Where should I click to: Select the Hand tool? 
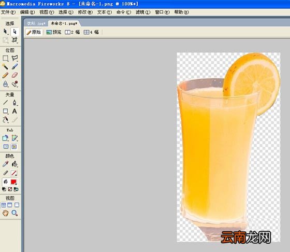point(5,213)
